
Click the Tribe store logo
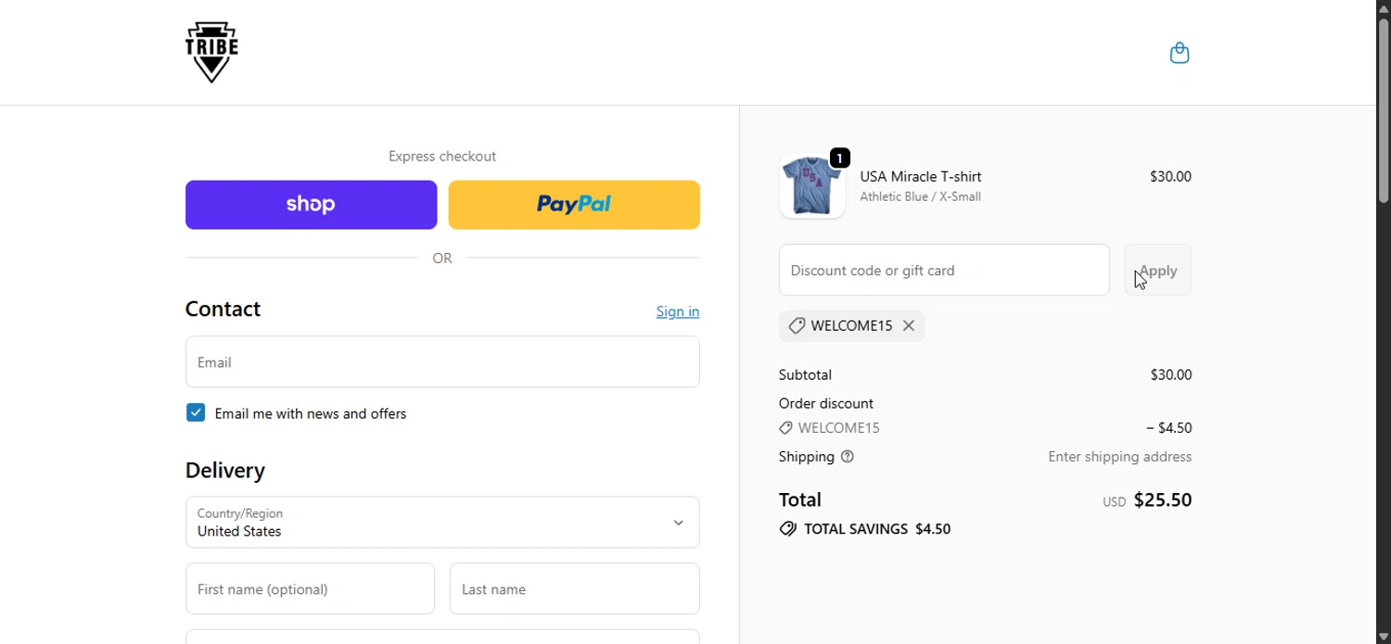pos(211,52)
